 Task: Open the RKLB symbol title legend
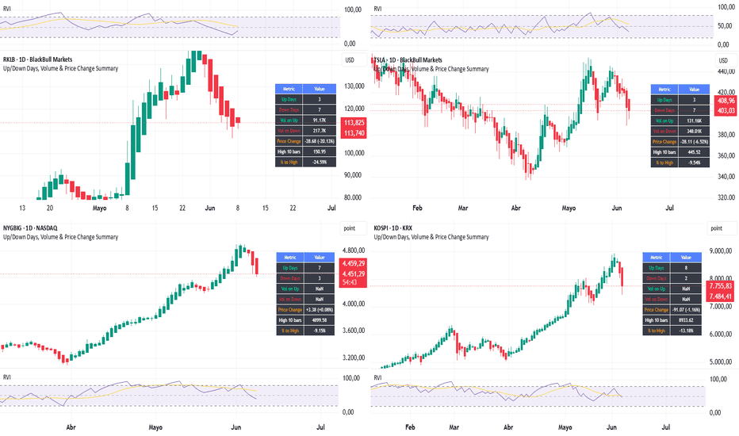(38, 59)
